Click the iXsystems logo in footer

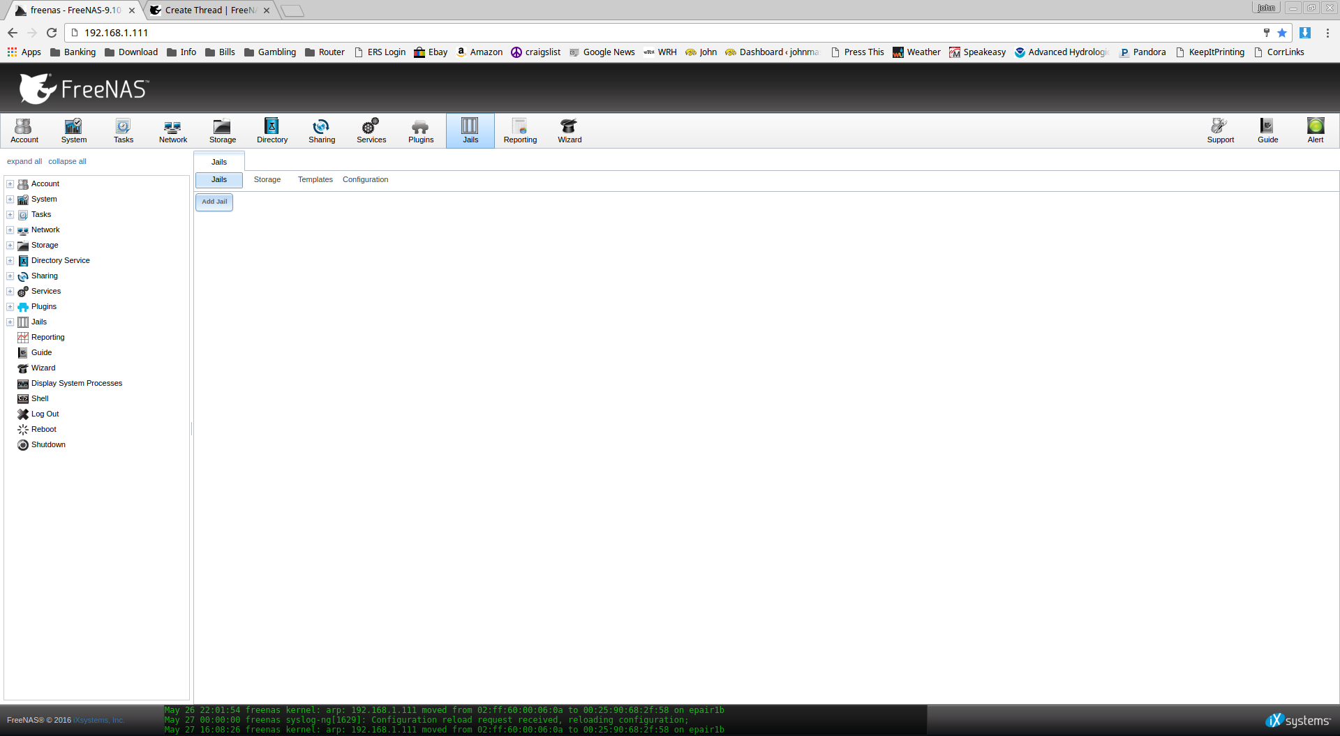coord(1298,721)
